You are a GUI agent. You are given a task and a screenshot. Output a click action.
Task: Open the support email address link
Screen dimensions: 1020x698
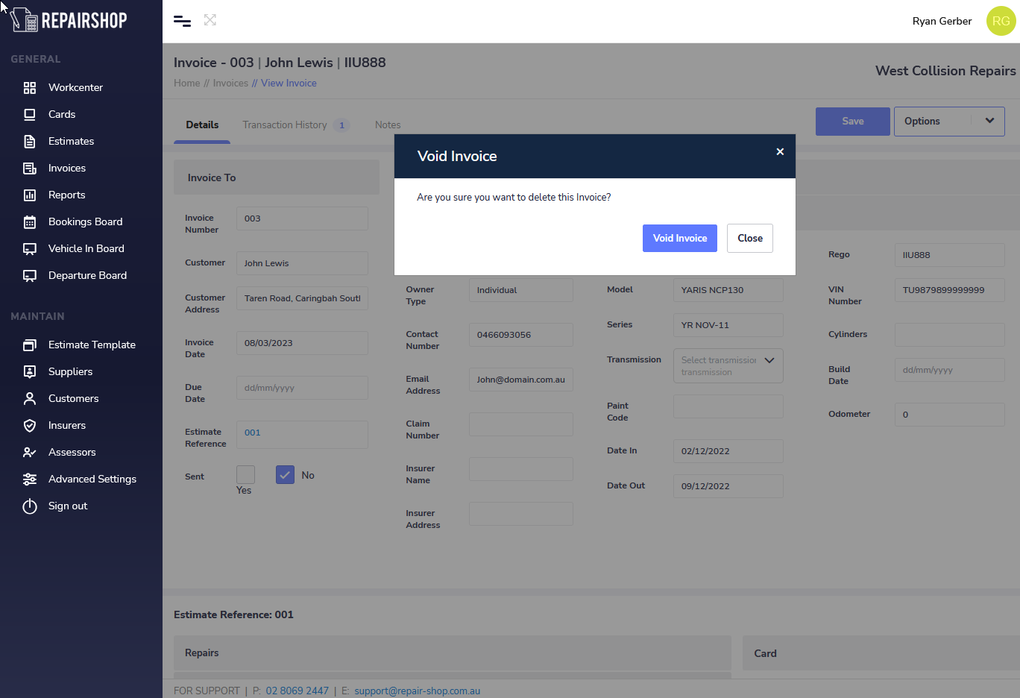417,691
